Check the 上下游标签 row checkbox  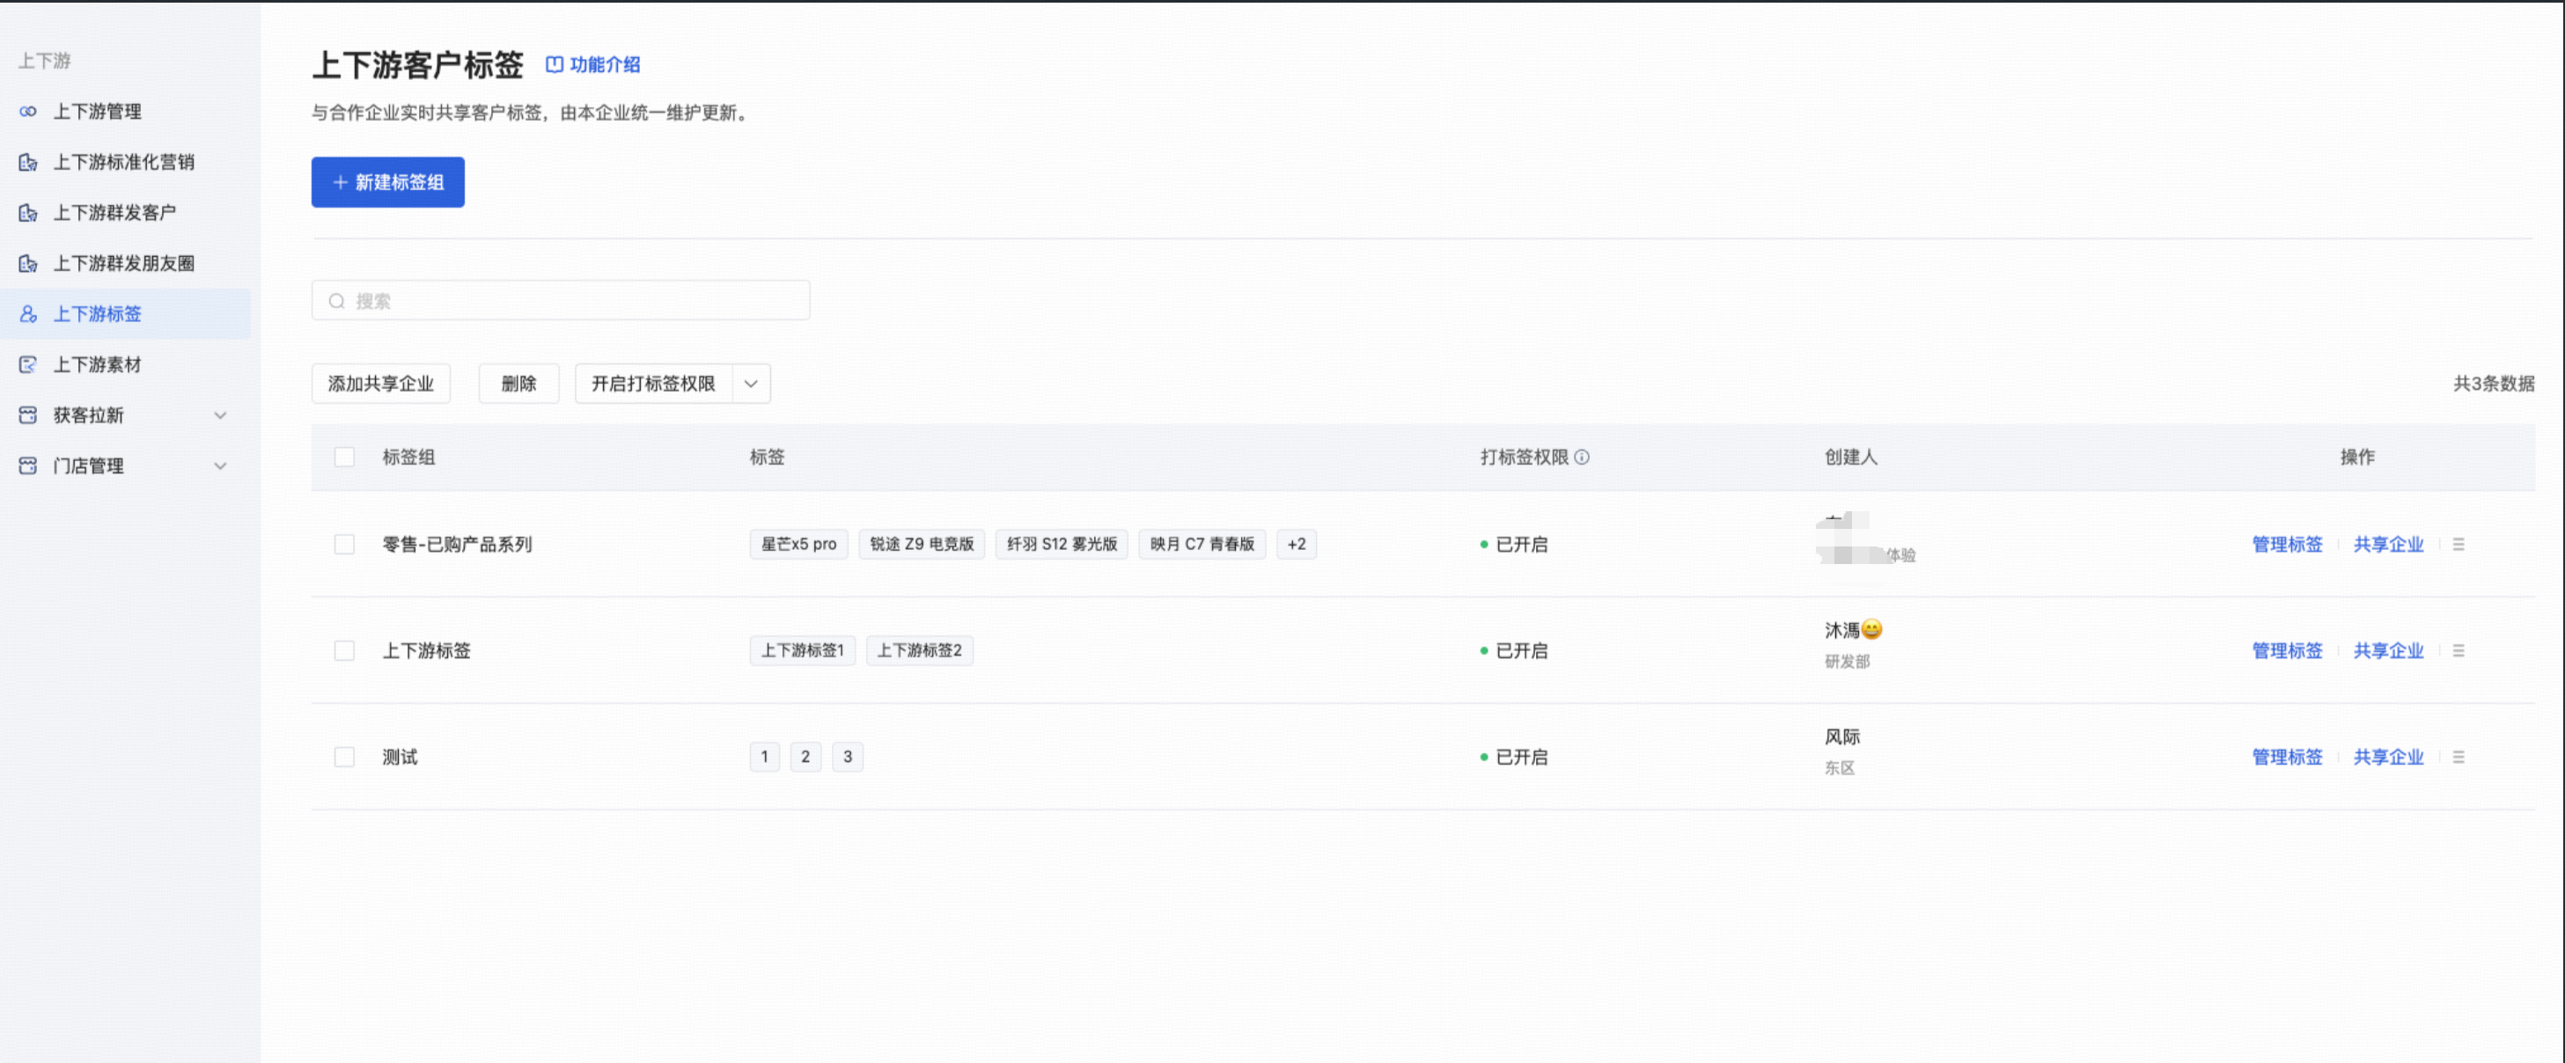[344, 651]
